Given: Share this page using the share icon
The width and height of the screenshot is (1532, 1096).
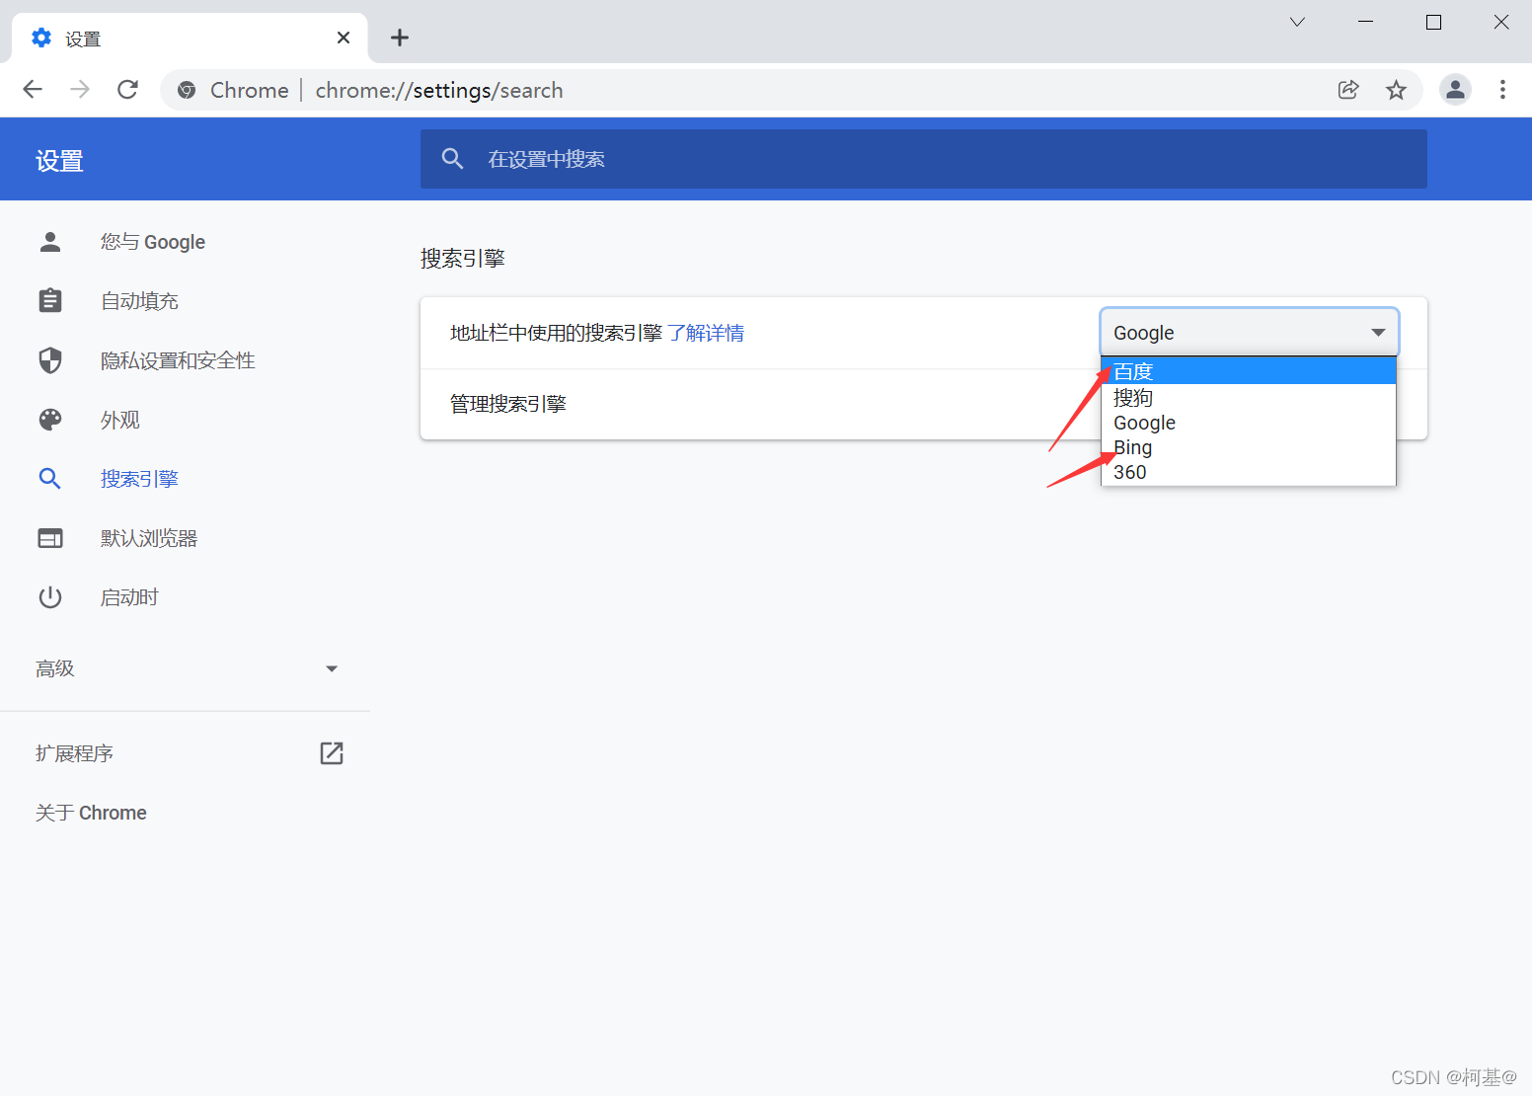Looking at the screenshot, I should [1348, 90].
